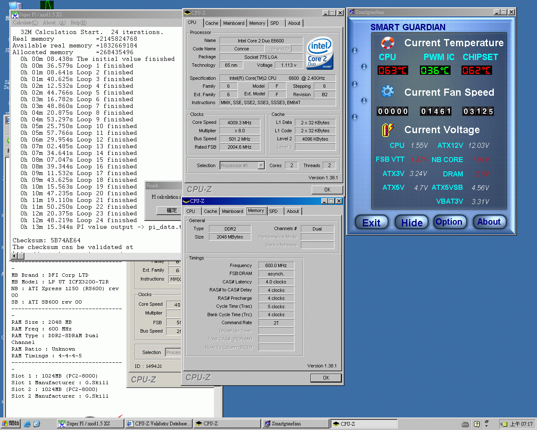The width and height of the screenshot is (537, 430).
Task: Click OK in lower CPU-Z Memory window
Action: pyautogui.click(x=326, y=378)
